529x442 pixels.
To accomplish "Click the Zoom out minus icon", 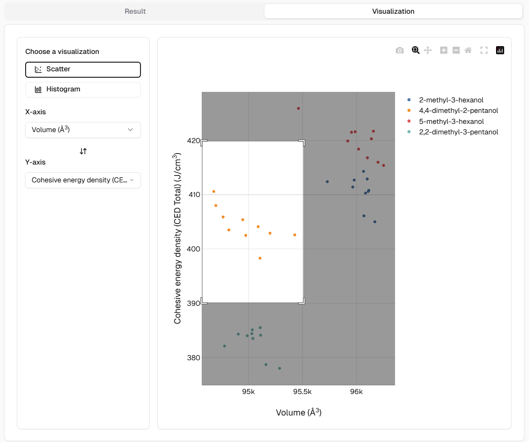I will (x=456, y=50).
